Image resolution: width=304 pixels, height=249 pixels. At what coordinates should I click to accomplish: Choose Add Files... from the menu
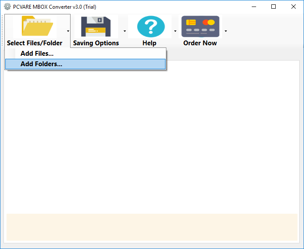[85, 54]
